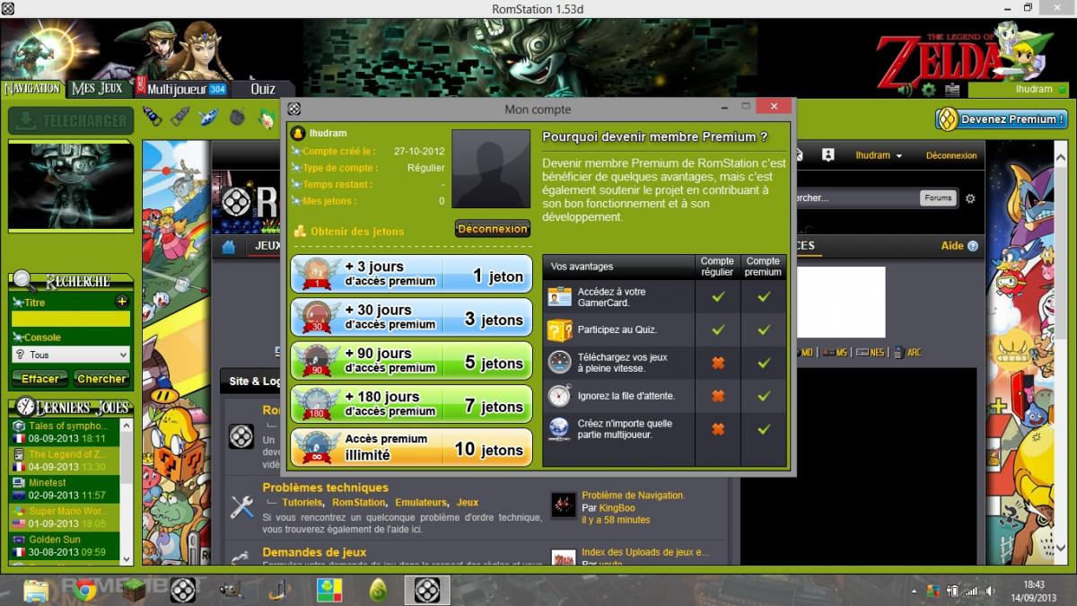Click the taskbar volume tray icon
This screenshot has height=606, width=1077.
click(988, 591)
